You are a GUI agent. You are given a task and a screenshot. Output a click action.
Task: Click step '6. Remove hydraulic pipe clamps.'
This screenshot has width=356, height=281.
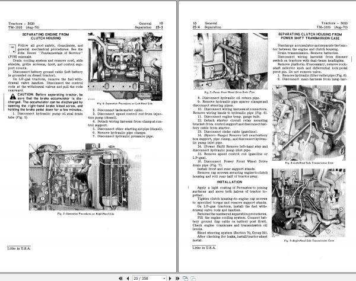coord(119,132)
